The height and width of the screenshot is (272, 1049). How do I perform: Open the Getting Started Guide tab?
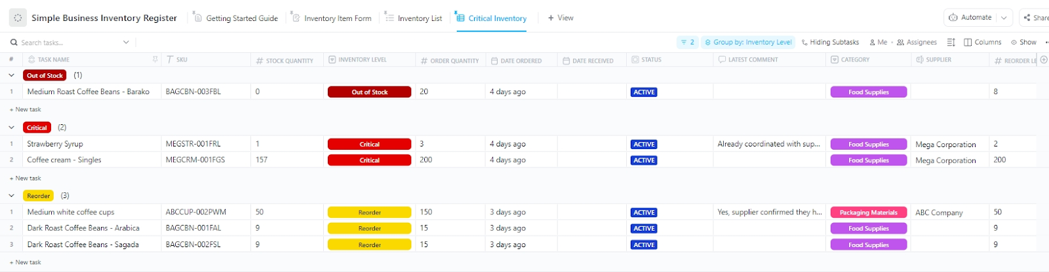(236, 18)
